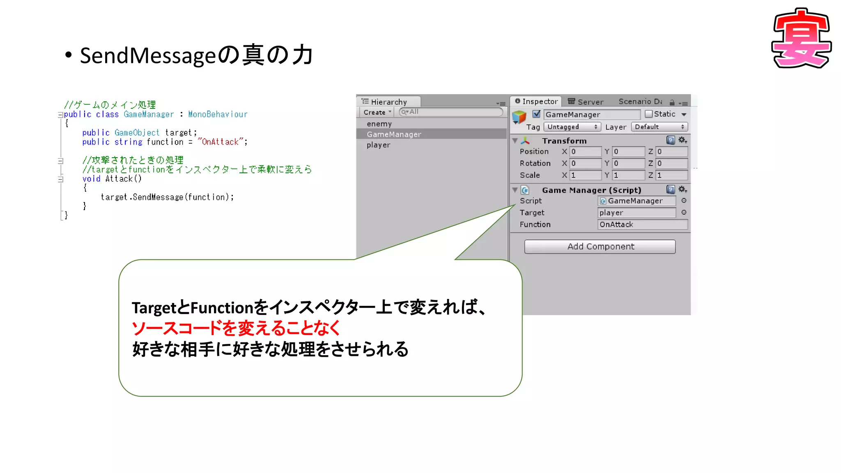Click the Target field showing player

tap(636, 213)
